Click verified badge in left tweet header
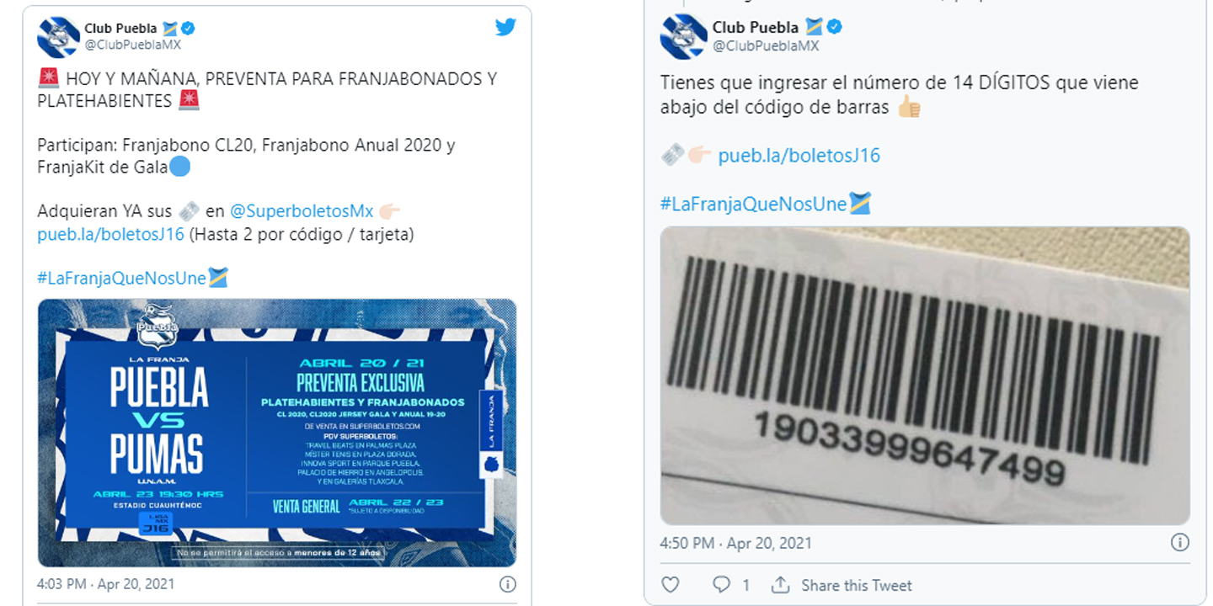 click(187, 28)
